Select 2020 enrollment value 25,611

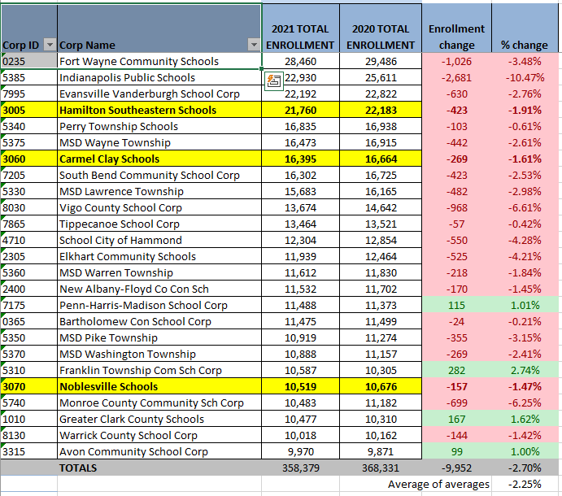click(381, 77)
